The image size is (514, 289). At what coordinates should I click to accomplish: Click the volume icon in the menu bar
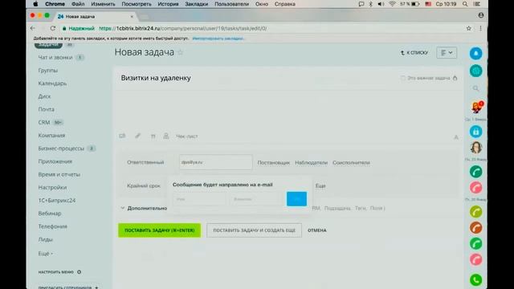click(381, 4)
